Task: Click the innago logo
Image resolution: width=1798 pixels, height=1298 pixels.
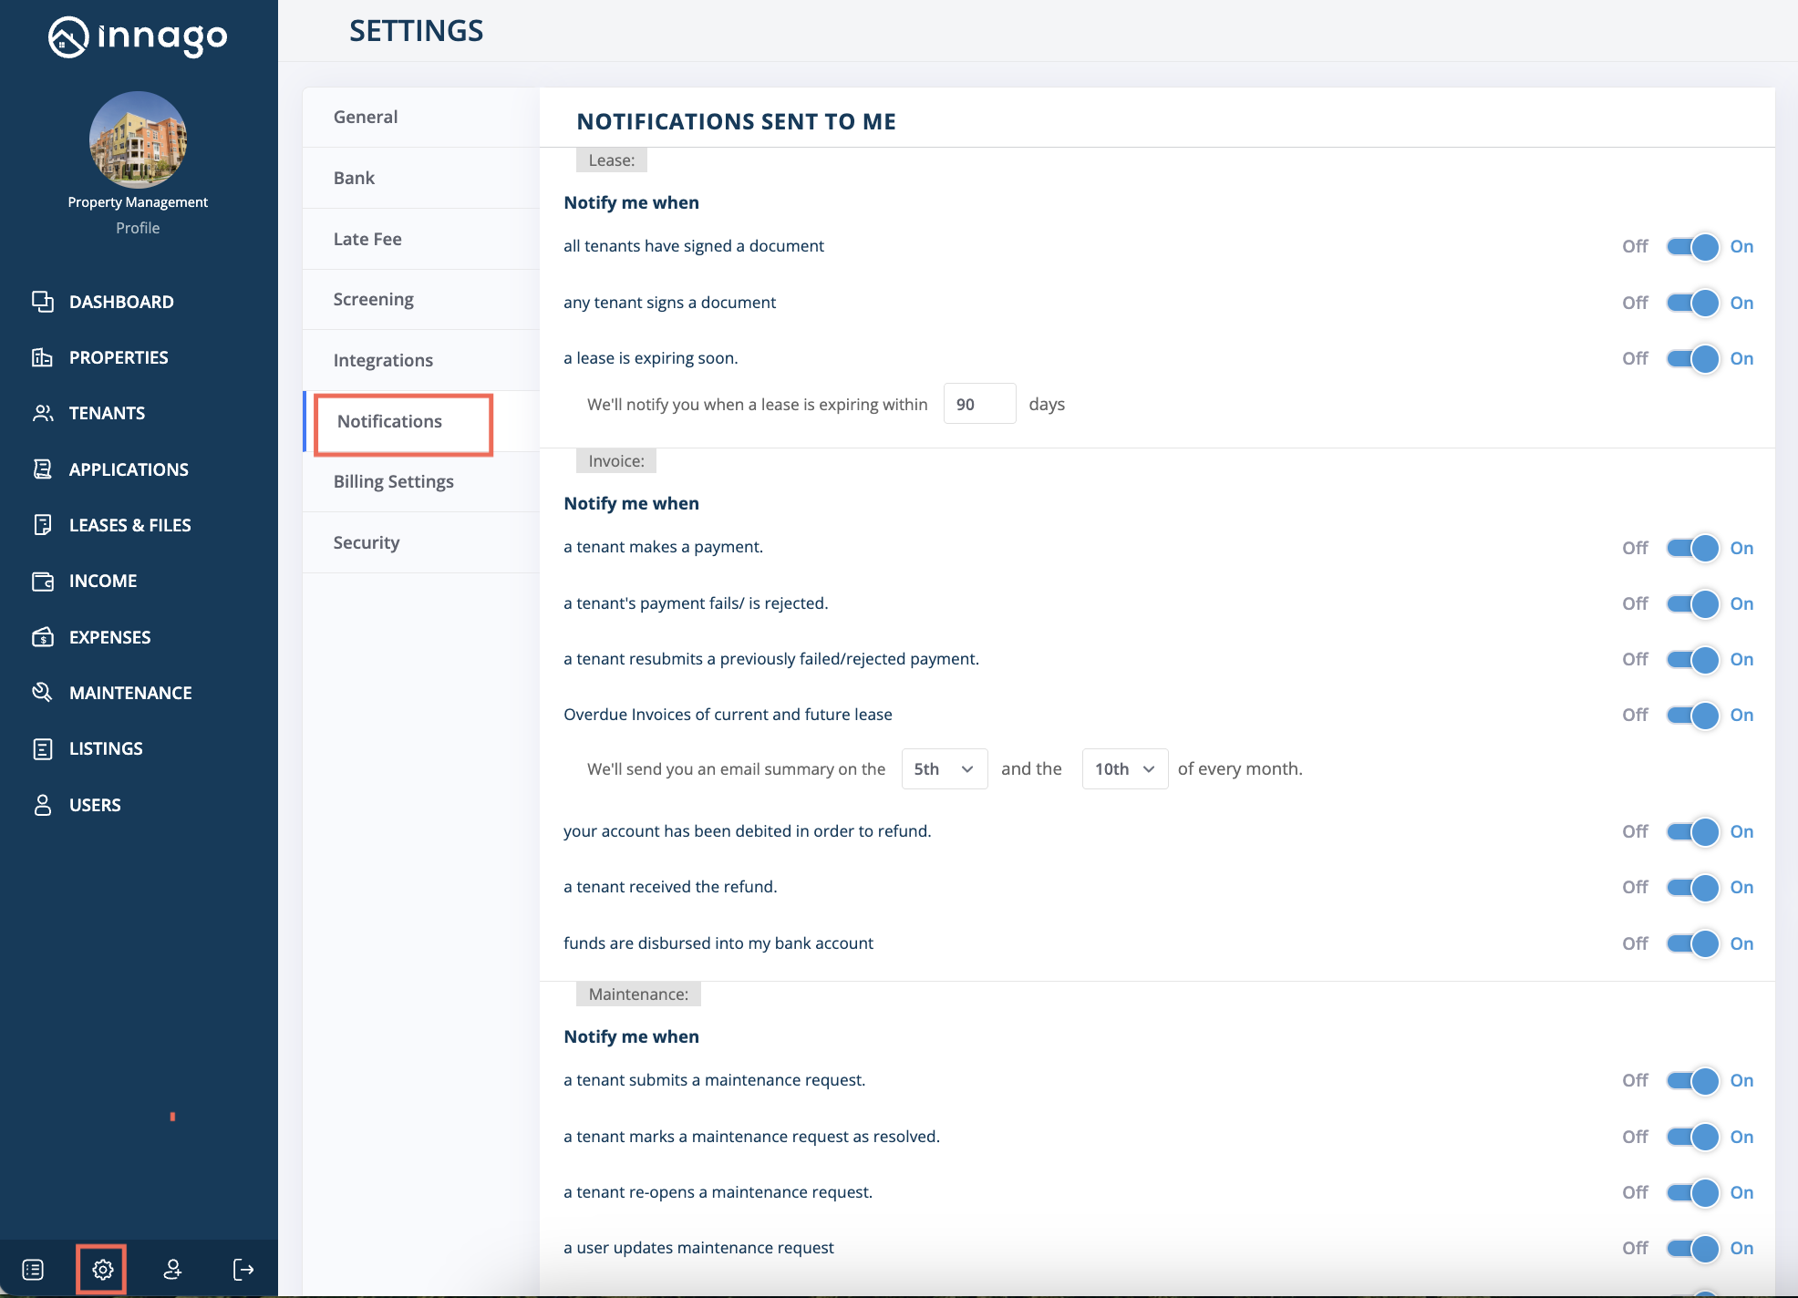Action: [x=138, y=36]
